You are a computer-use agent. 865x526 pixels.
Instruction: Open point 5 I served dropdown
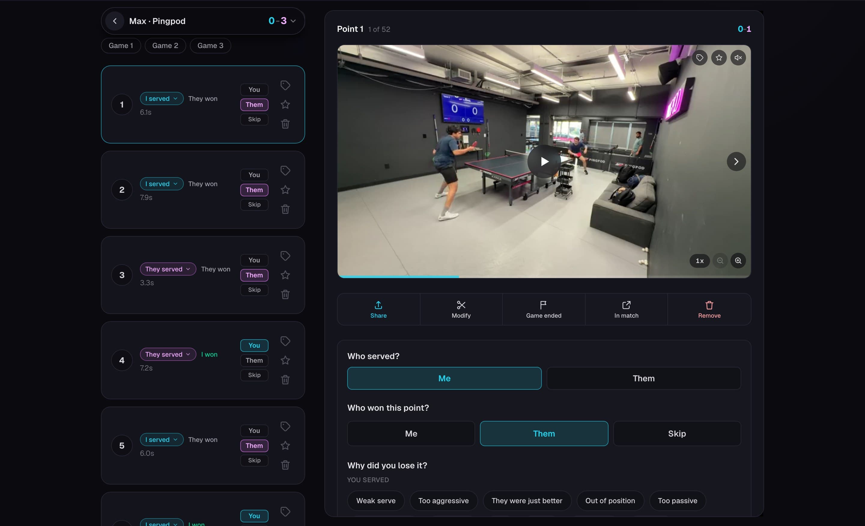[x=162, y=440]
